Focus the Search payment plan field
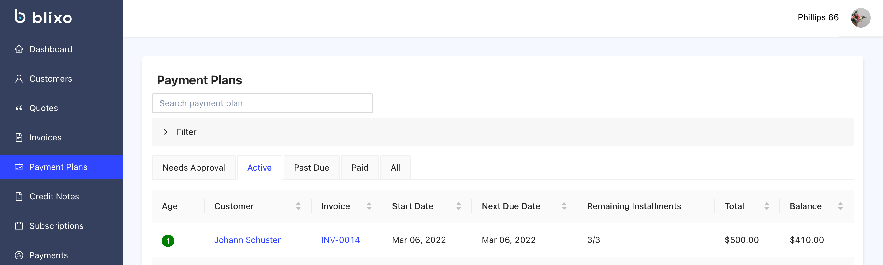Screen dimensions: 883x265 click(x=262, y=103)
